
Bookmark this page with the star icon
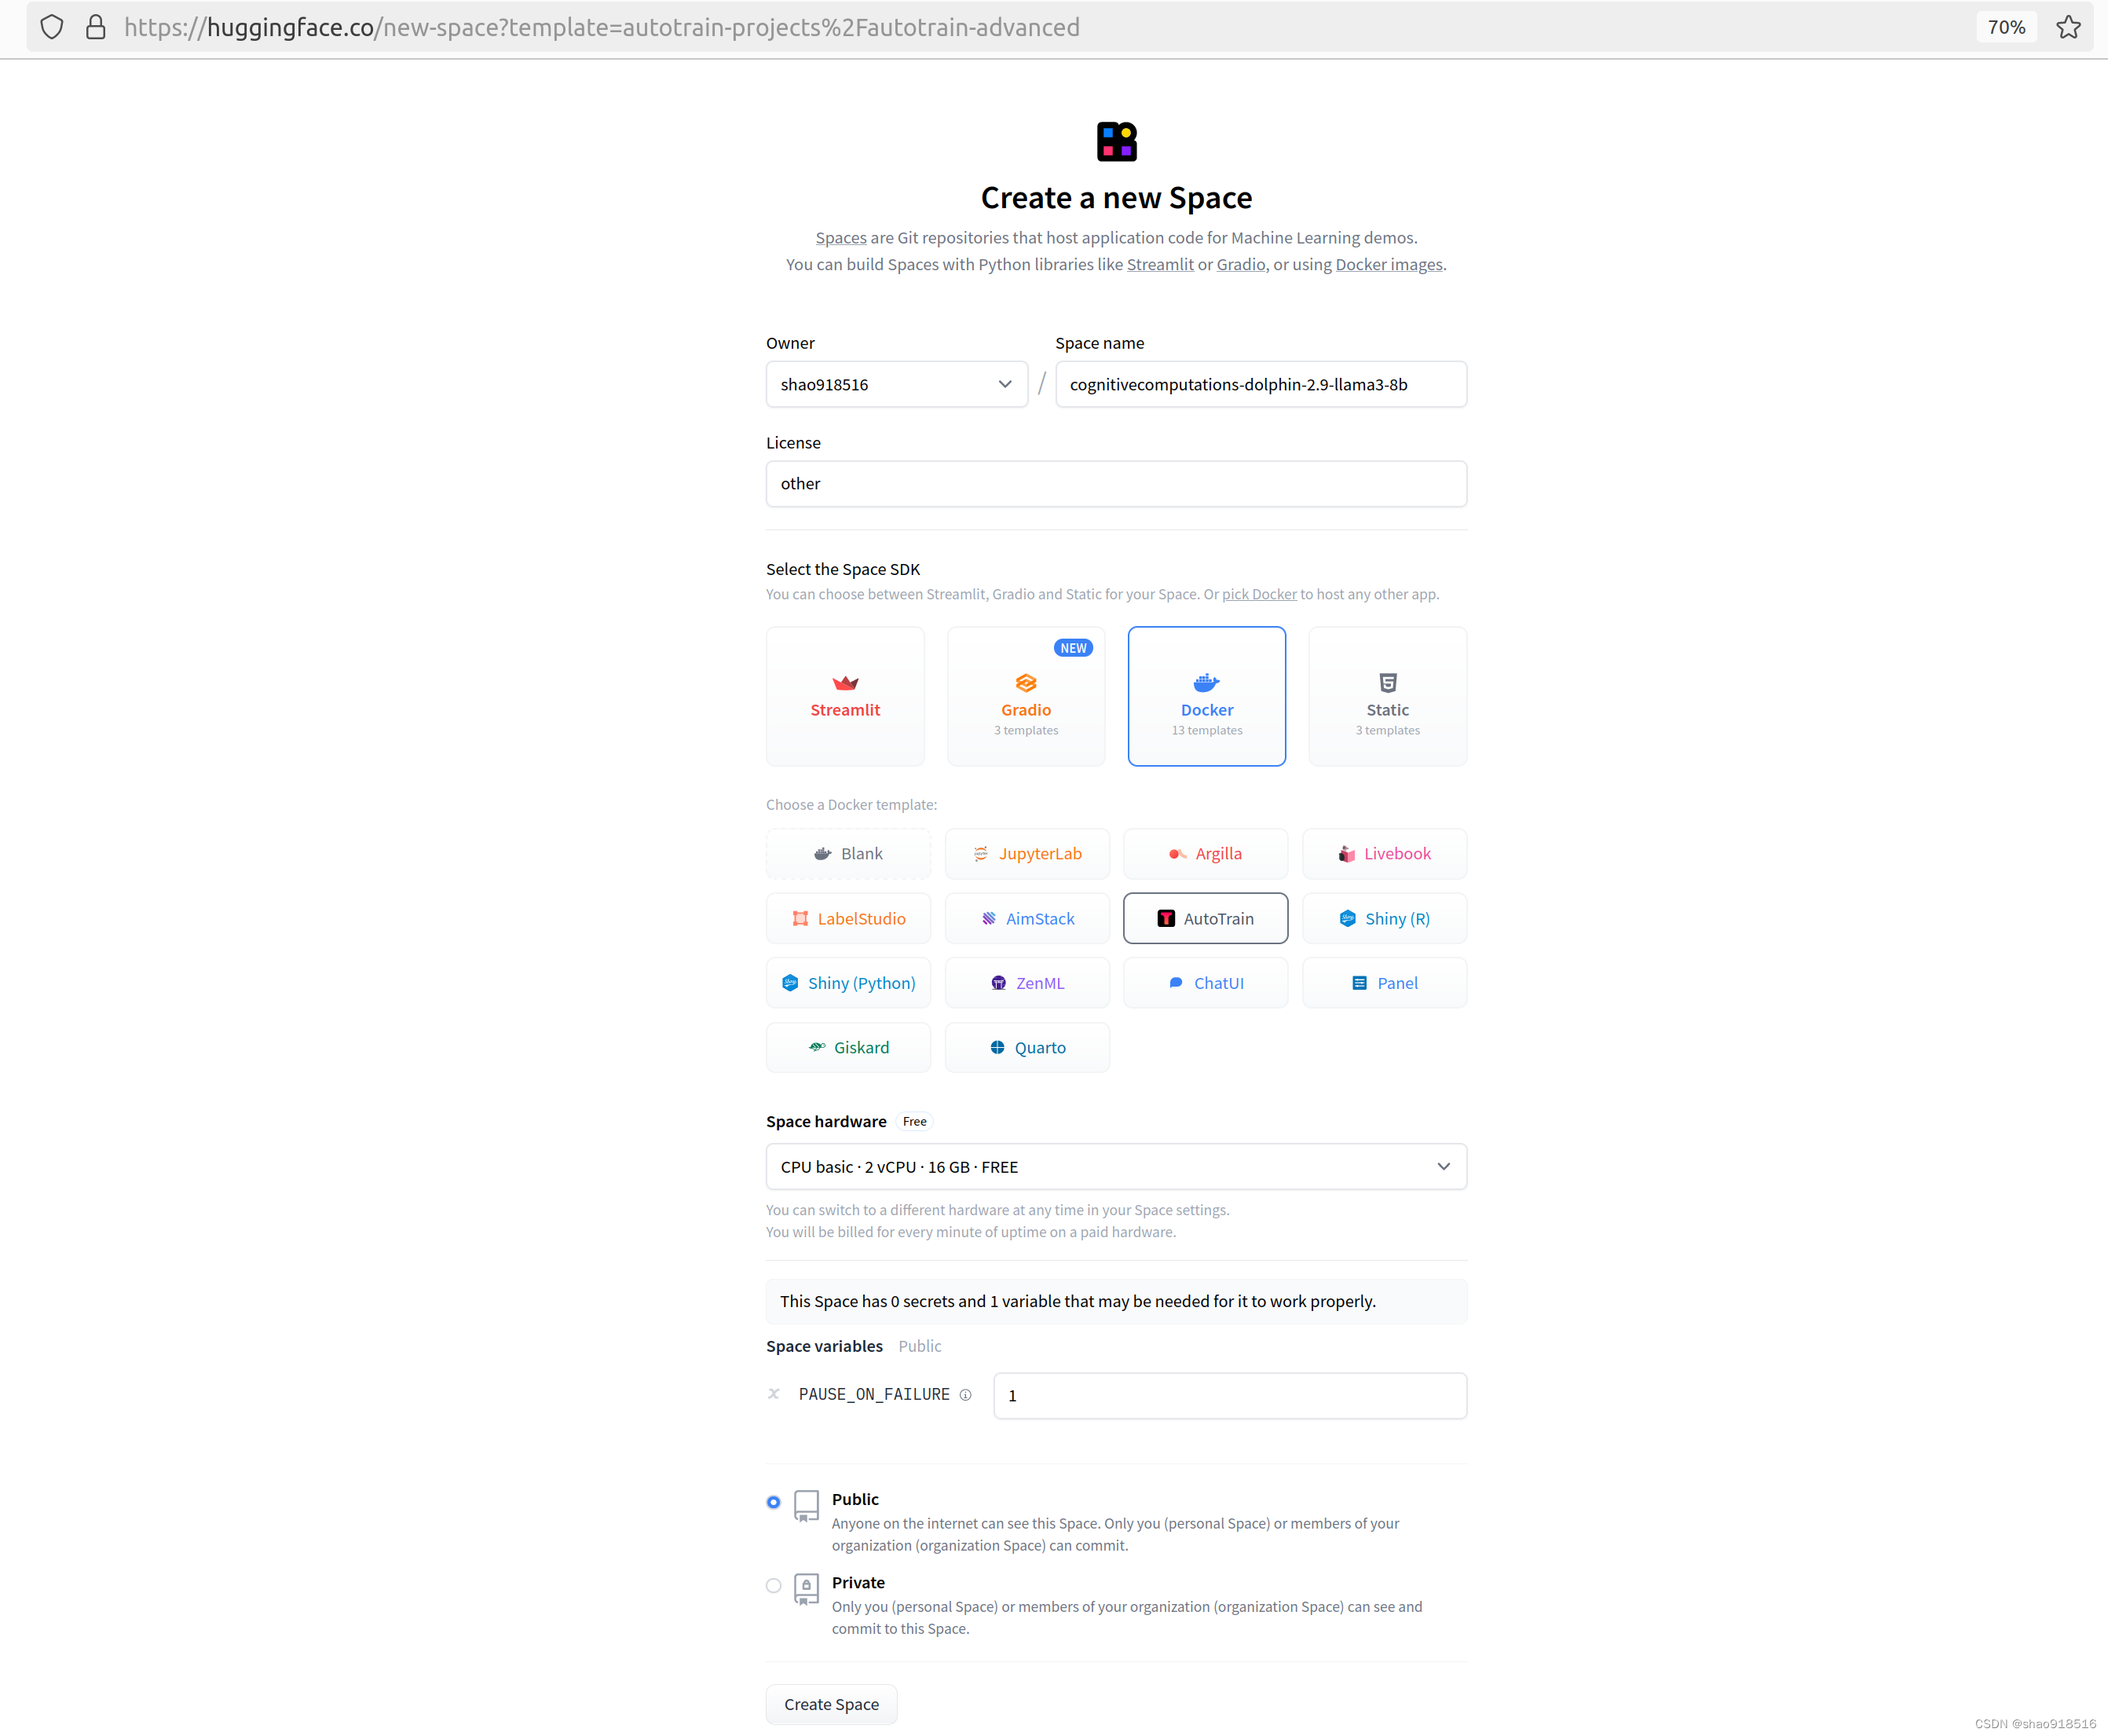2068,27
